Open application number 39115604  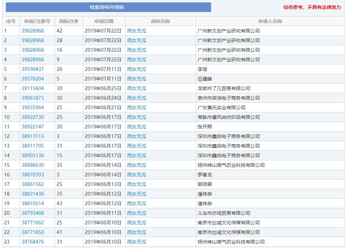(33, 88)
